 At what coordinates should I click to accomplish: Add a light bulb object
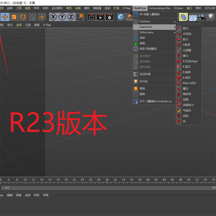[x=211, y=17]
